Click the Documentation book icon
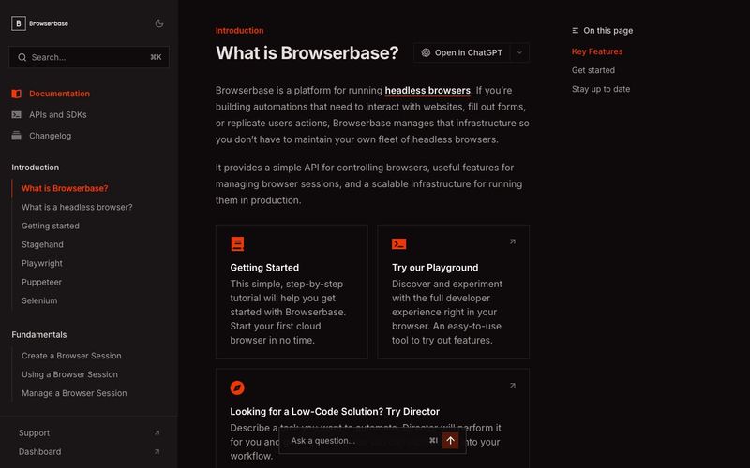This screenshot has width=750, height=468. point(16,94)
